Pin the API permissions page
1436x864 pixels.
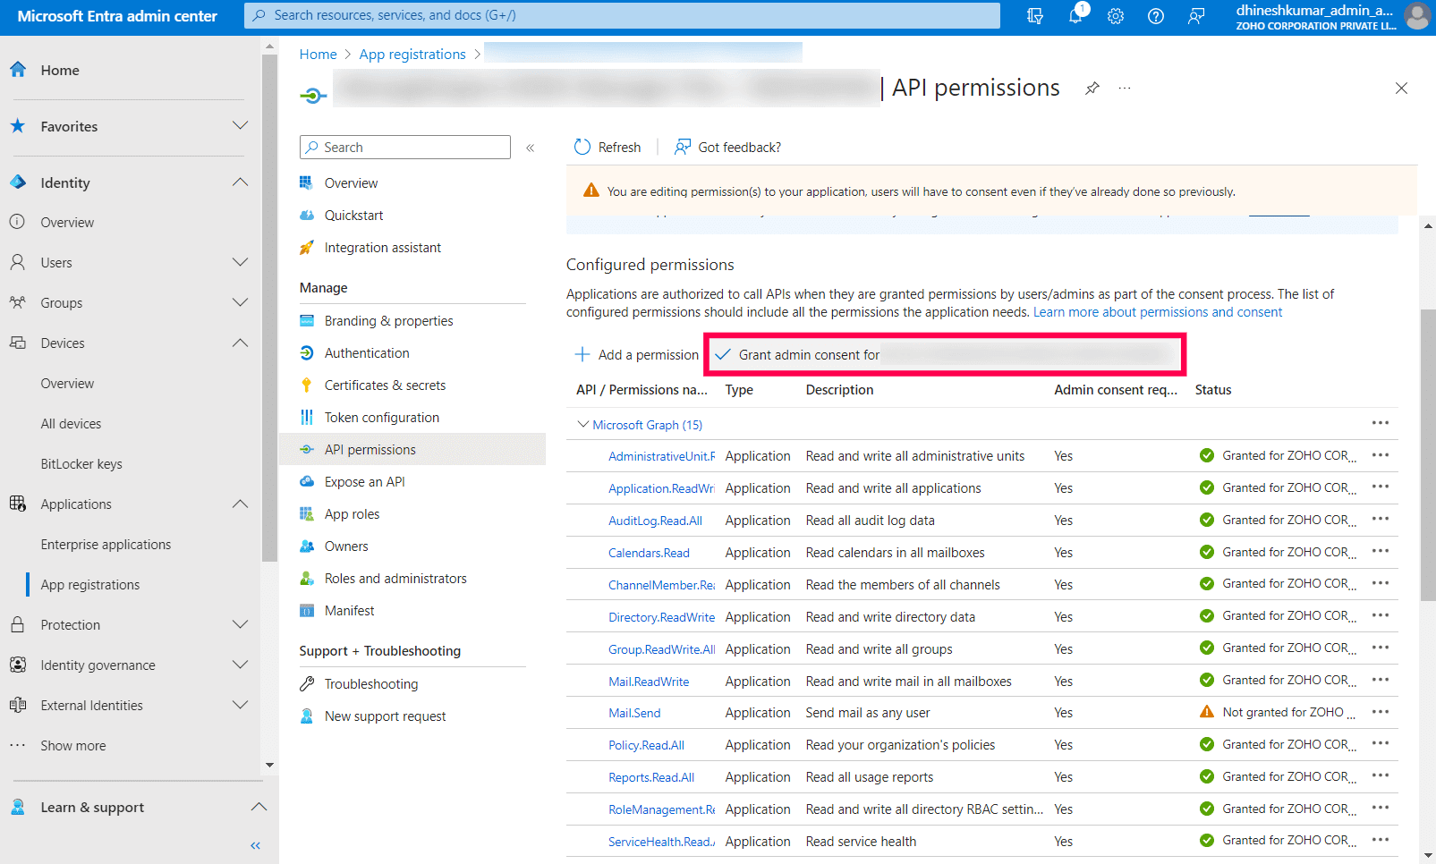point(1092,88)
